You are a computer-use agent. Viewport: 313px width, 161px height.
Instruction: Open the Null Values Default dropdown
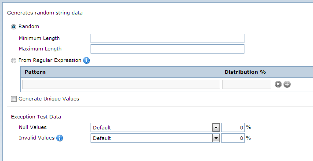coord(155,128)
